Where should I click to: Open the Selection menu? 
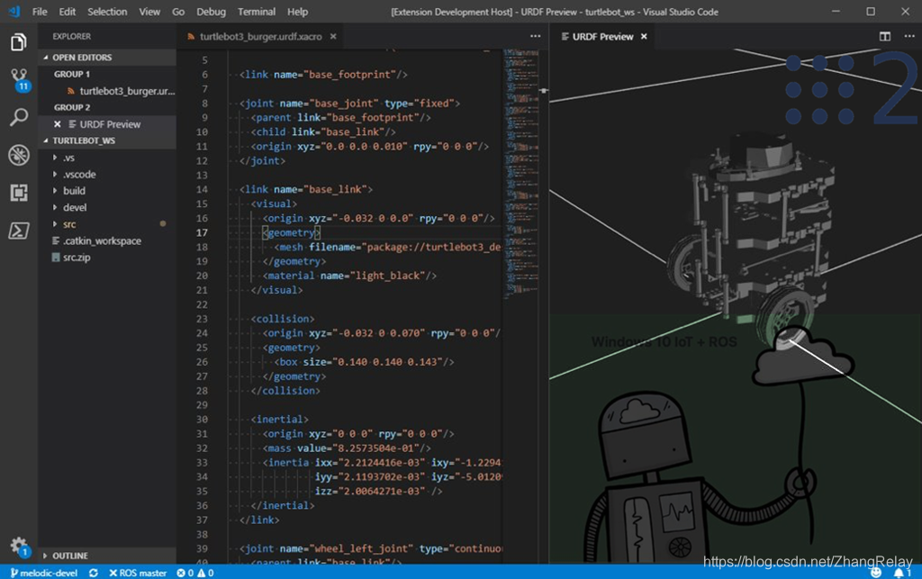pyautogui.click(x=107, y=12)
